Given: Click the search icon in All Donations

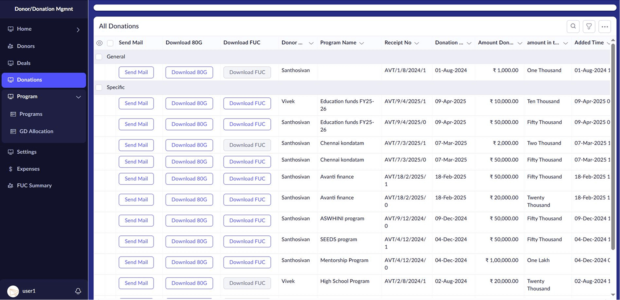Looking at the screenshot, I should [x=573, y=26].
